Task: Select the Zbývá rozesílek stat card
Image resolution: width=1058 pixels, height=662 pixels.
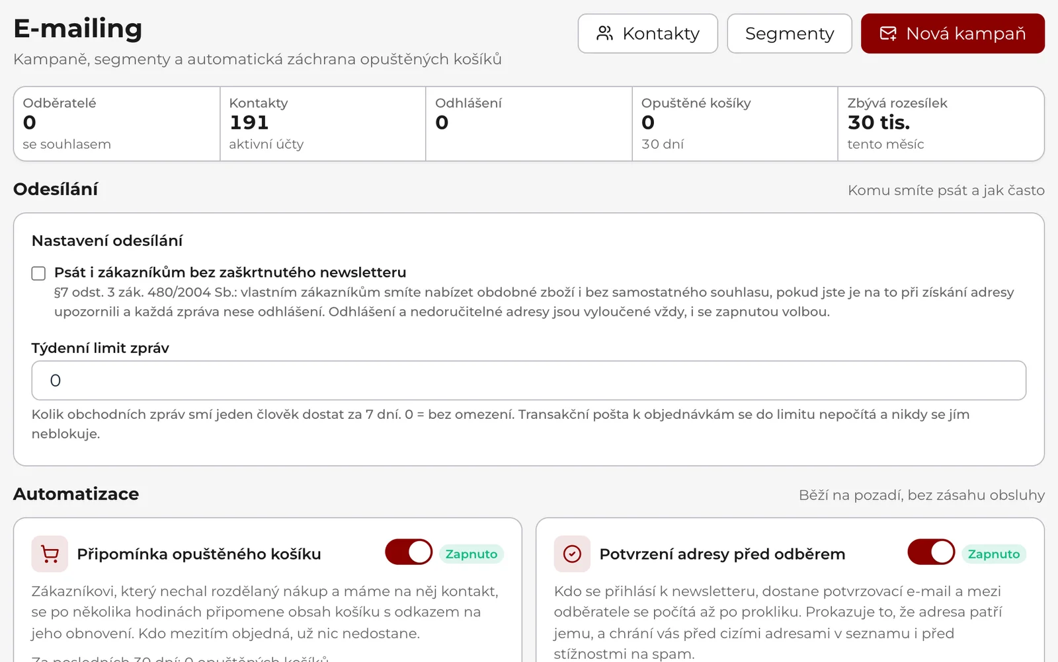Action: [x=941, y=124]
